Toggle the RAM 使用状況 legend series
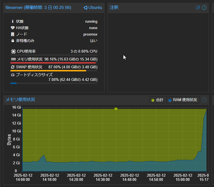The width and height of the screenshot is (214, 187). pyautogui.click(x=183, y=100)
